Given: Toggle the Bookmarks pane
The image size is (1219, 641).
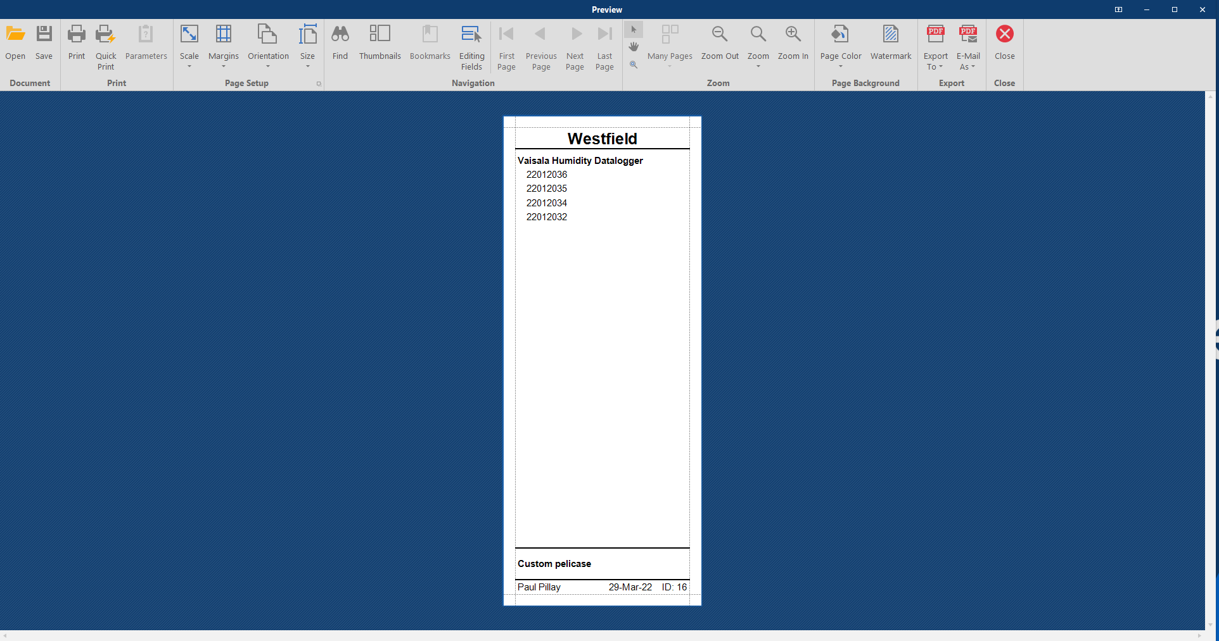Looking at the screenshot, I should coord(430,34).
